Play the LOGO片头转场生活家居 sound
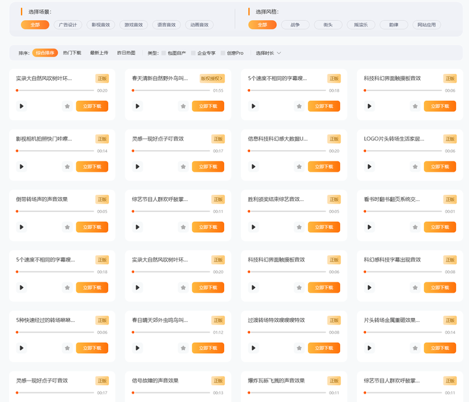This screenshot has height=402, width=469. coord(369,167)
